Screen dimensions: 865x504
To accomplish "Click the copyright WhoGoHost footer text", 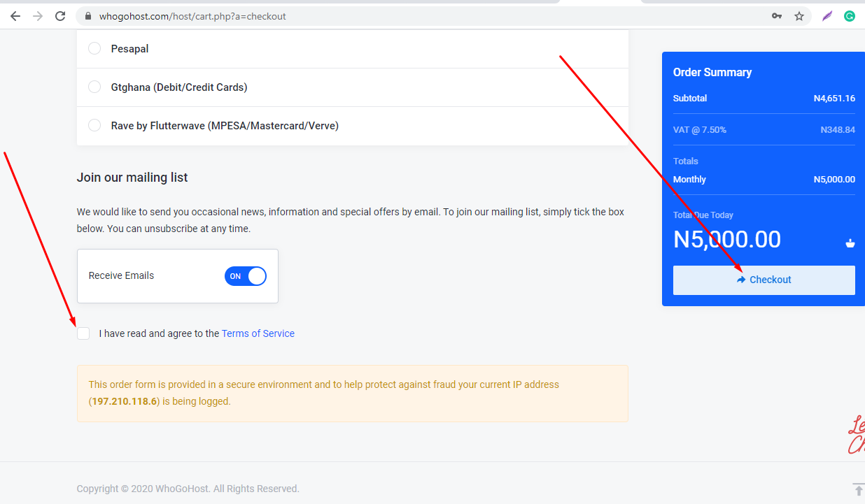I will tap(188, 489).
